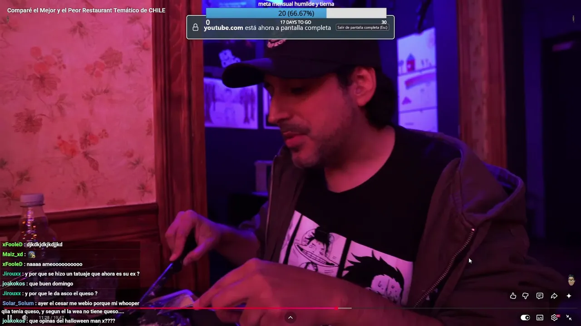Click 'meta mensual humilde y tierna' heading
Image resolution: width=581 pixels, height=326 pixels.
point(296,4)
